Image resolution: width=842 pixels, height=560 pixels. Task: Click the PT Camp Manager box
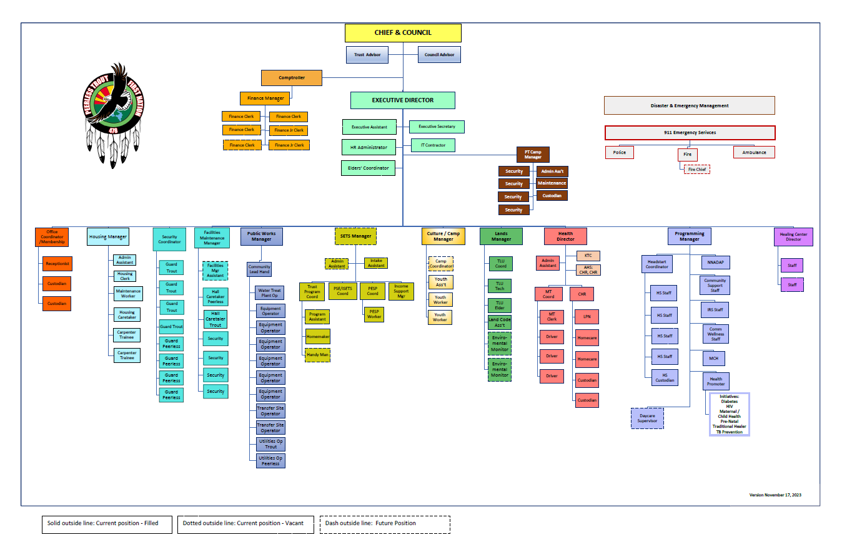click(533, 155)
